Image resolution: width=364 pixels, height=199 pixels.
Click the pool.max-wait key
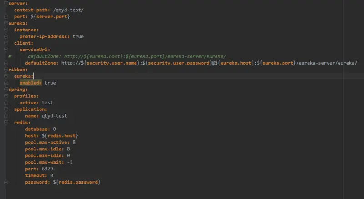coord(45,162)
